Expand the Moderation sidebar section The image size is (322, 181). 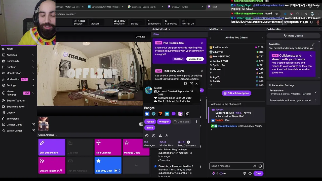(x=33, y=79)
